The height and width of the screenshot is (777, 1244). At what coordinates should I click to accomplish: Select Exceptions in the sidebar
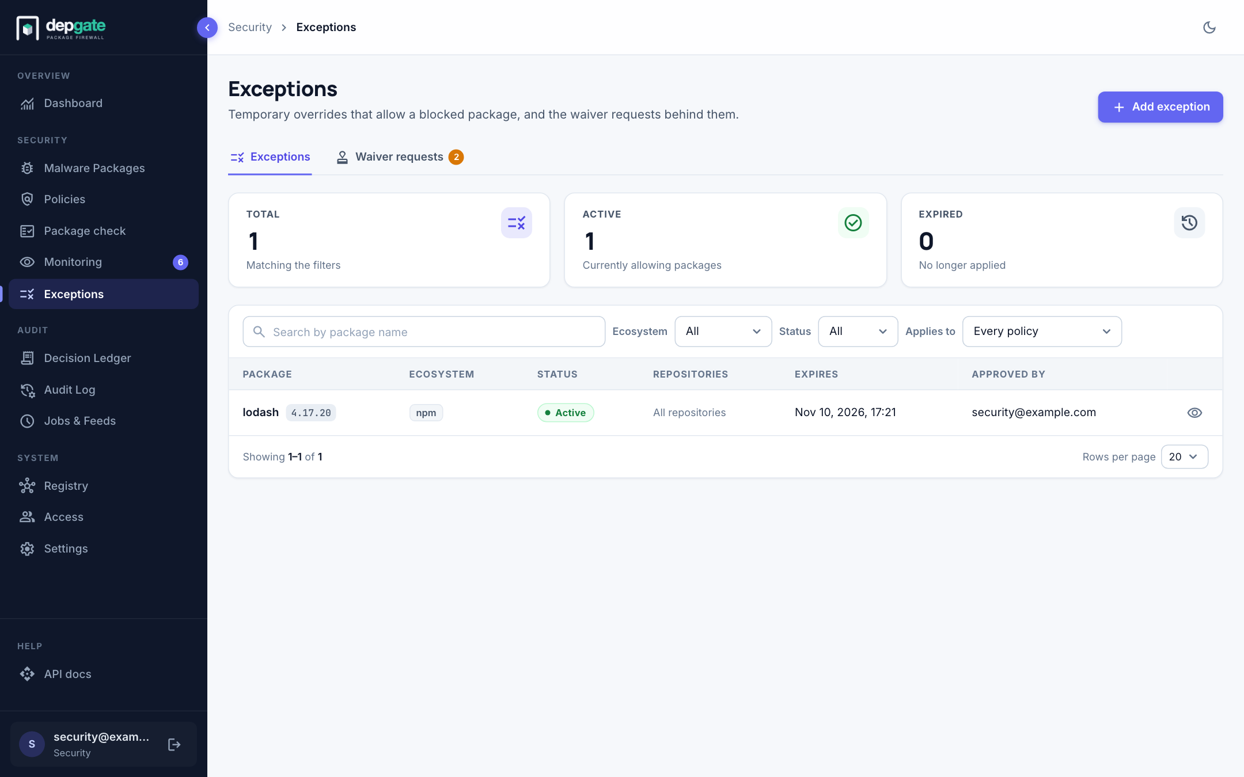point(104,294)
